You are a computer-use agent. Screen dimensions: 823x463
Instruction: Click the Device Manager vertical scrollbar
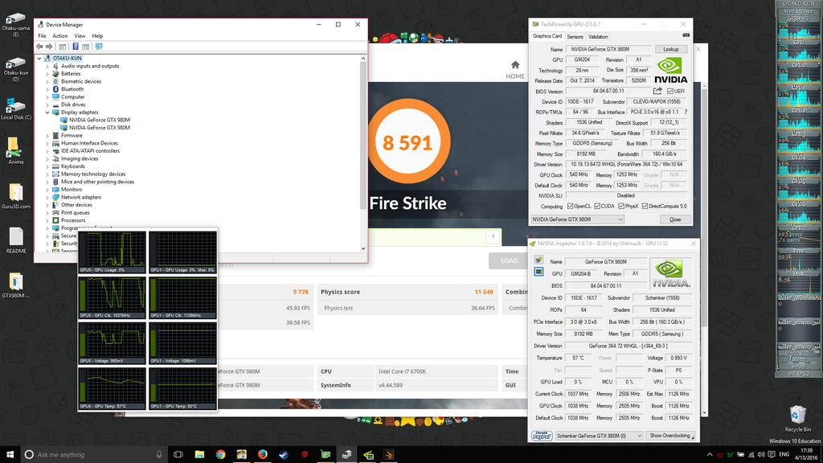pyautogui.click(x=363, y=154)
